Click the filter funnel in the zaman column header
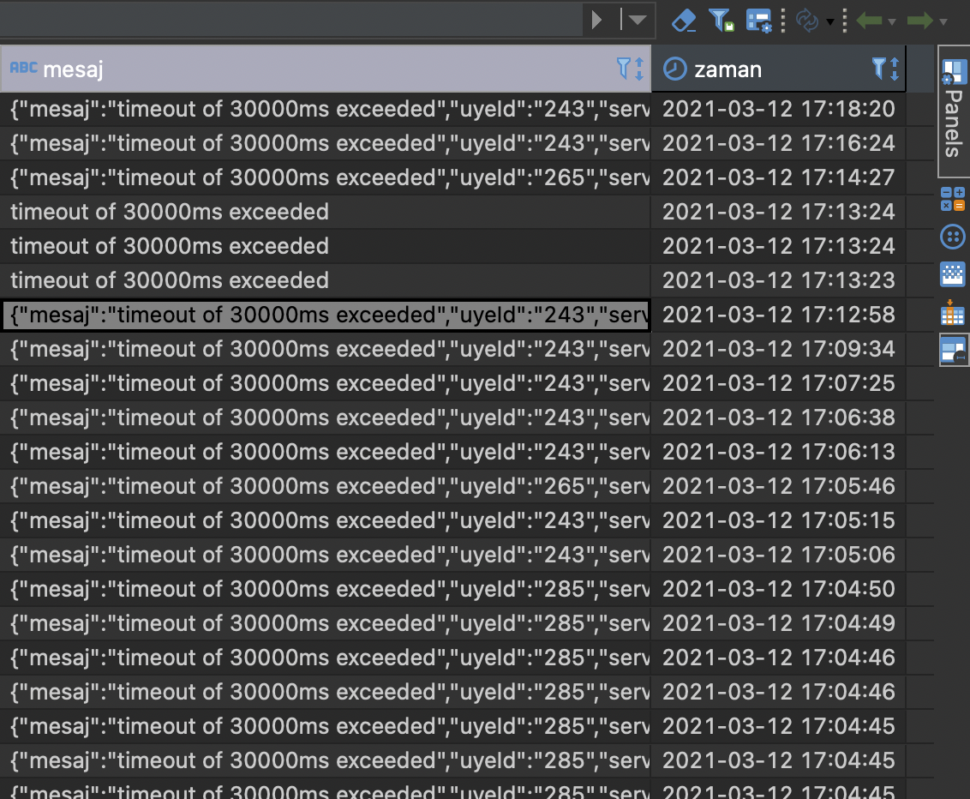 point(878,68)
